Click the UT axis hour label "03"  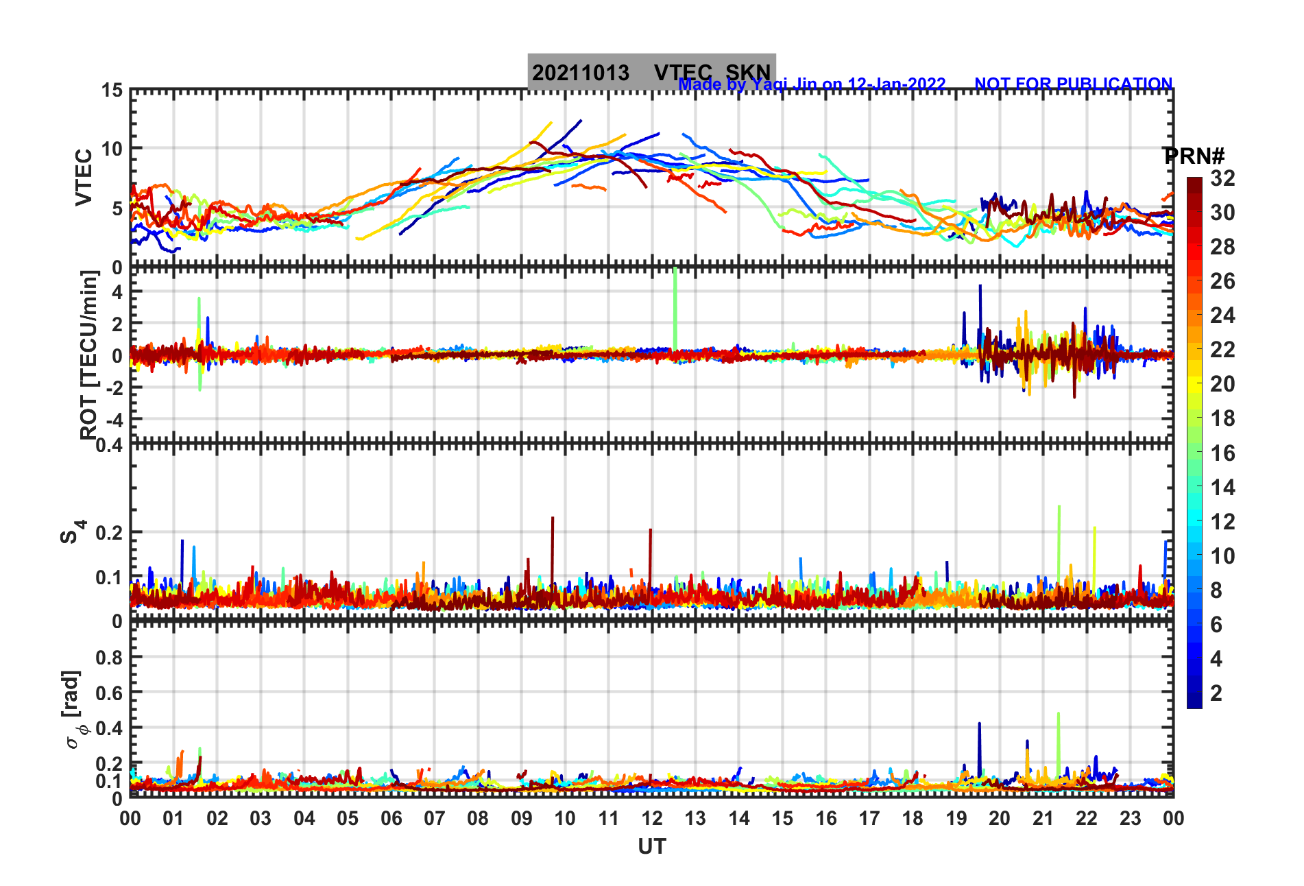point(261,818)
